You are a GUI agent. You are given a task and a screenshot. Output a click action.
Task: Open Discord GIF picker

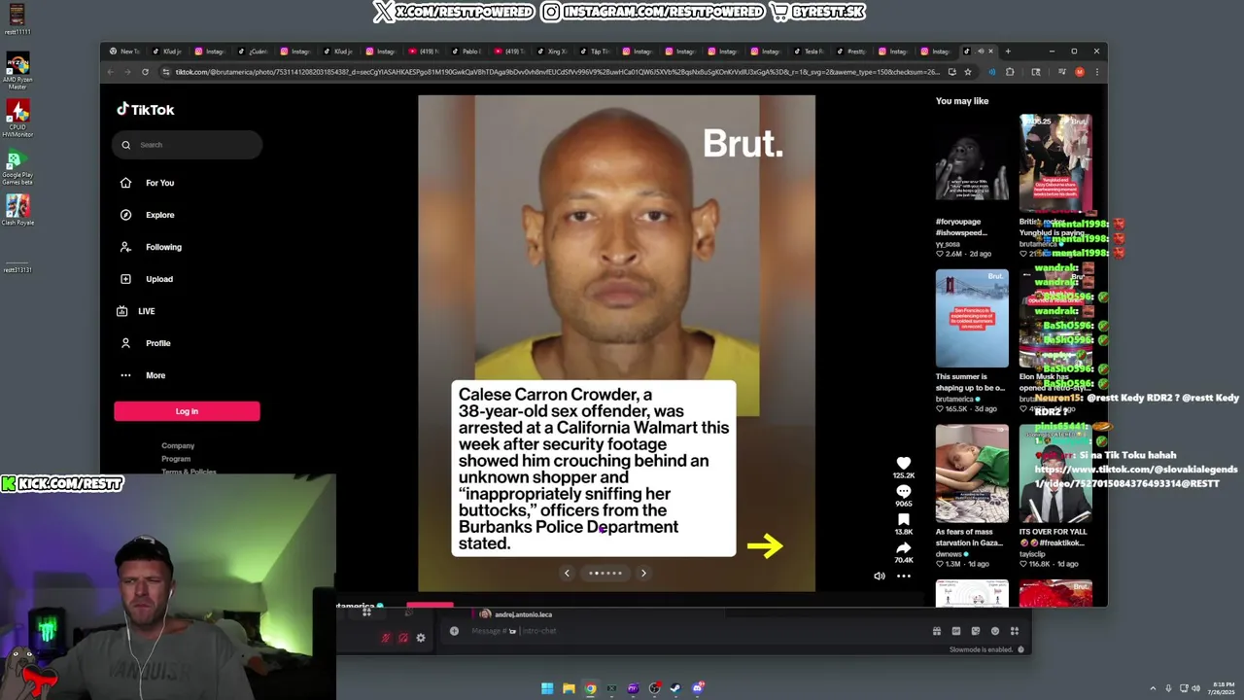pos(955,631)
